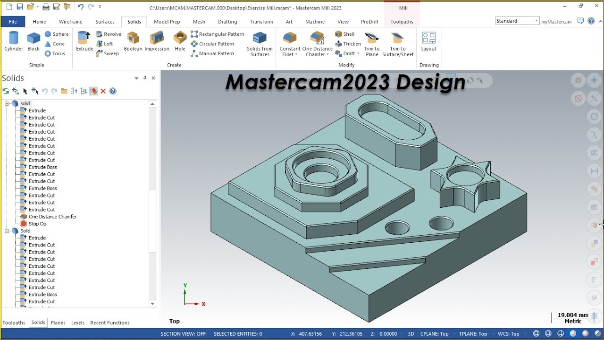Click CPLANE: Top in status bar
This screenshot has height=340, width=604.
(x=435, y=334)
